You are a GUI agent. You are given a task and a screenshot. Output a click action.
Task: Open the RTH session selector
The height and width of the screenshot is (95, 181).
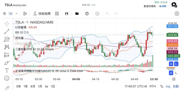[x=153, y=86]
